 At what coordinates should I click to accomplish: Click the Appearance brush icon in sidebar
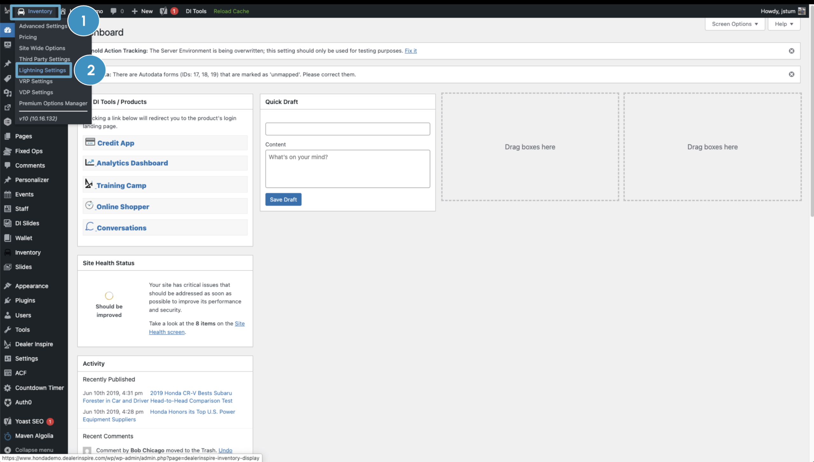click(x=8, y=286)
